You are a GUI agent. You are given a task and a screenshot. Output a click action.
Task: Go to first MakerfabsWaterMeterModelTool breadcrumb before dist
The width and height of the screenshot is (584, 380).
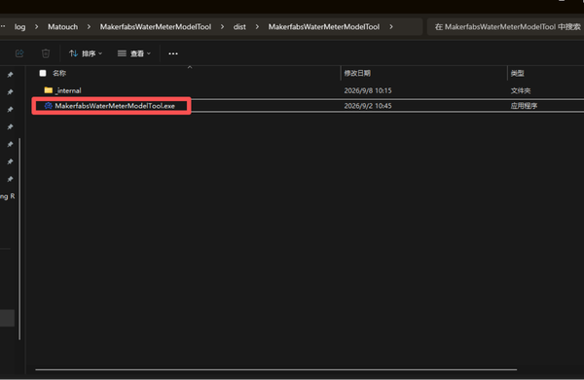156,27
